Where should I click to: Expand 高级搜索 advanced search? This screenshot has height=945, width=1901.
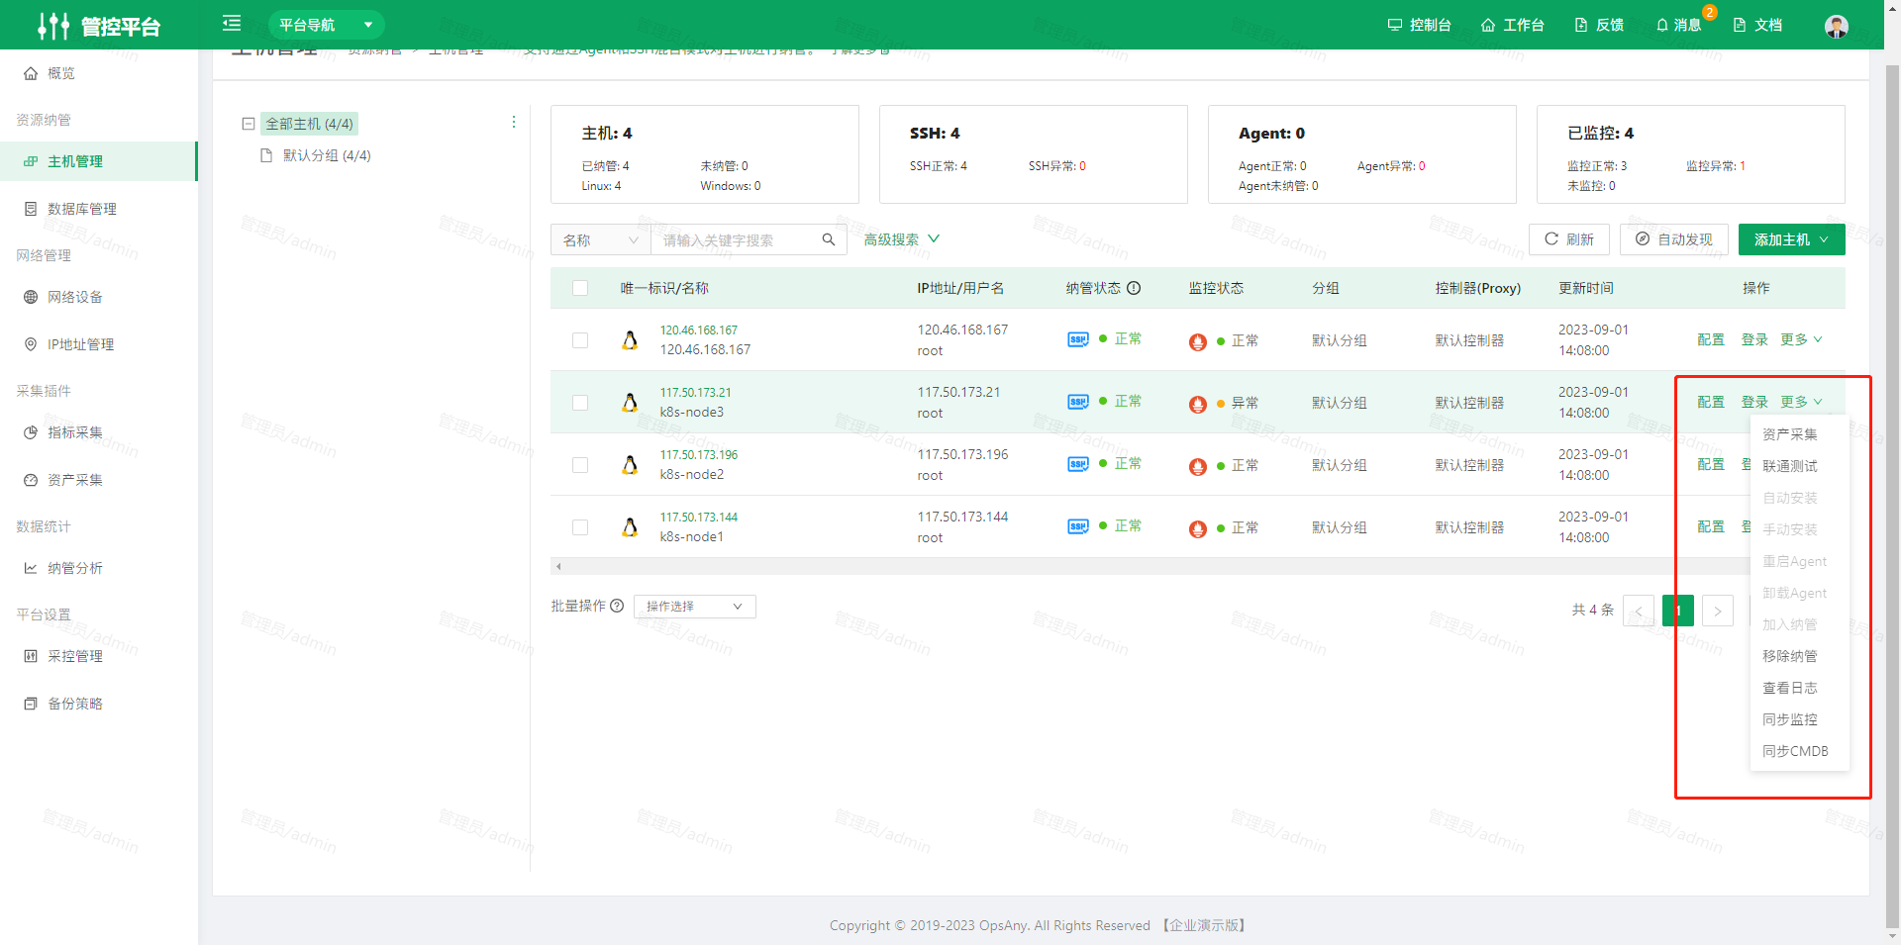[x=901, y=239]
